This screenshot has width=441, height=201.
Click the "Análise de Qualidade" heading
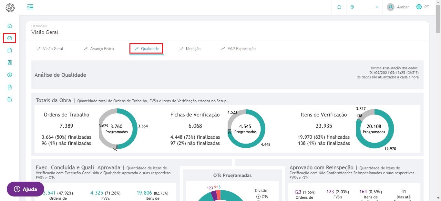[60, 75]
